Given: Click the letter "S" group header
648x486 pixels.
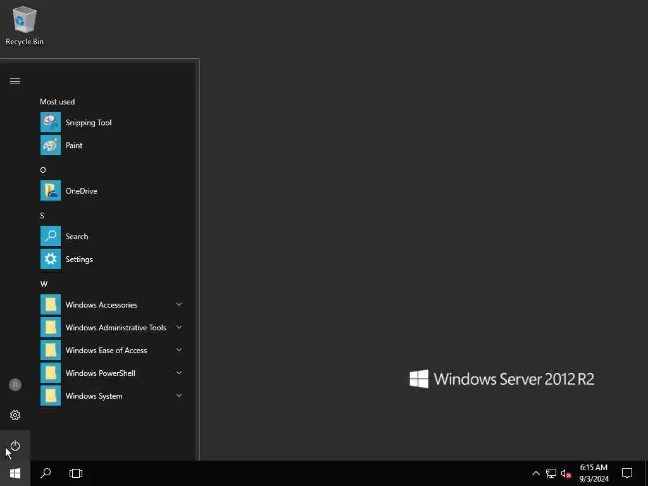Looking at the screenshot, I should pyautogui.click(x=42, y=215).
